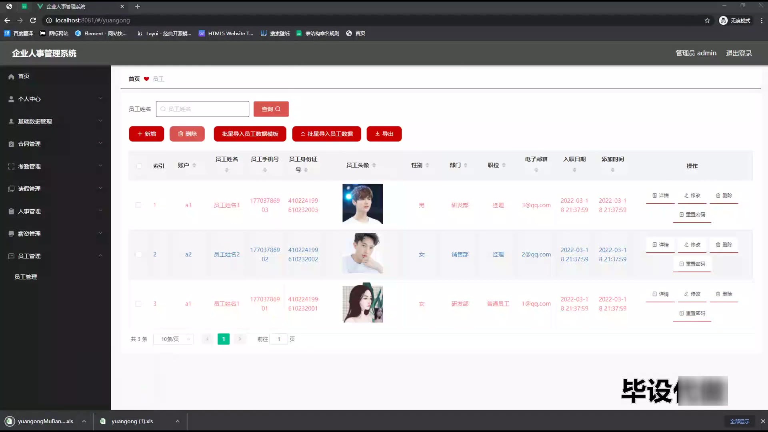
Task: Open the HTML5 Website bookmark
Action: click(x=226, y=34)
